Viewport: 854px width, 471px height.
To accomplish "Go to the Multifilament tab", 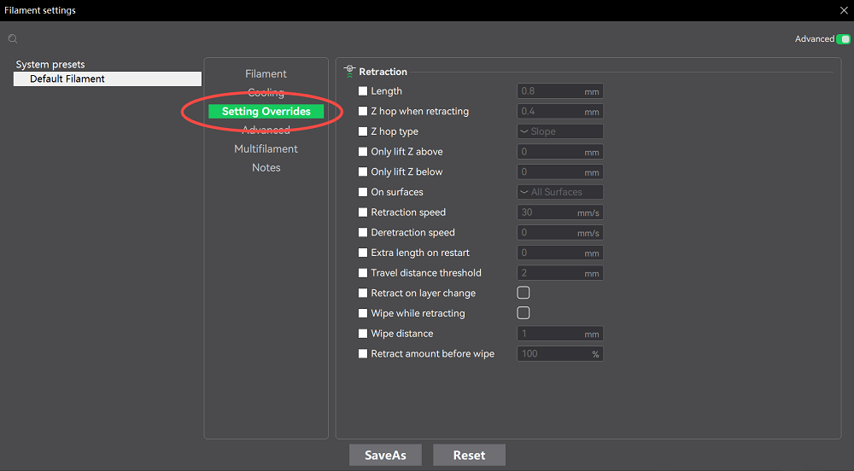I will pyautogui.click(x=266, y=149).
